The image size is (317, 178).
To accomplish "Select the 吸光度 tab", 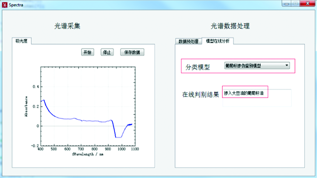I will tap(22, 41).
